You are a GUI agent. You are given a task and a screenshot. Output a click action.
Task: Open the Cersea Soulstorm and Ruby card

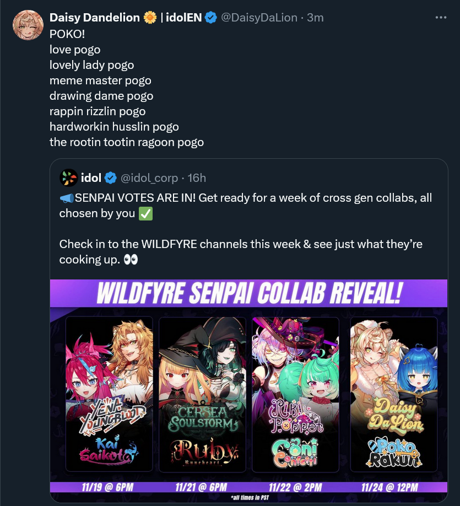coord(202,394)
